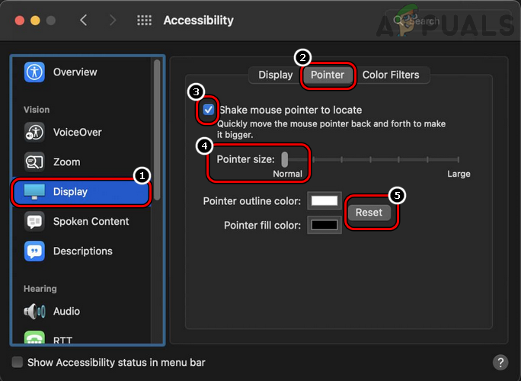Click the Pointer size slider handle

coord(284,159)
